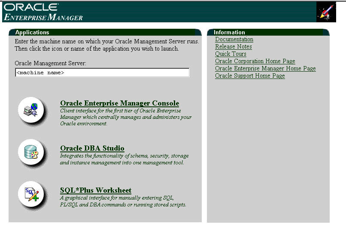Launch the SQL*Plus Worksheet title link
Image resolution: width=346 pixels, height=227 pixels.
point(96,191)
